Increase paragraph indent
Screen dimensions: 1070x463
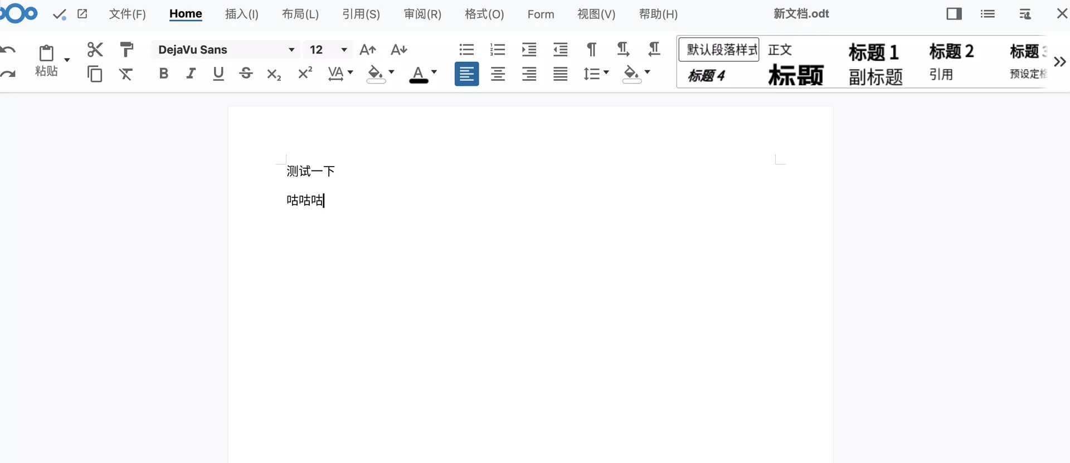529,50
